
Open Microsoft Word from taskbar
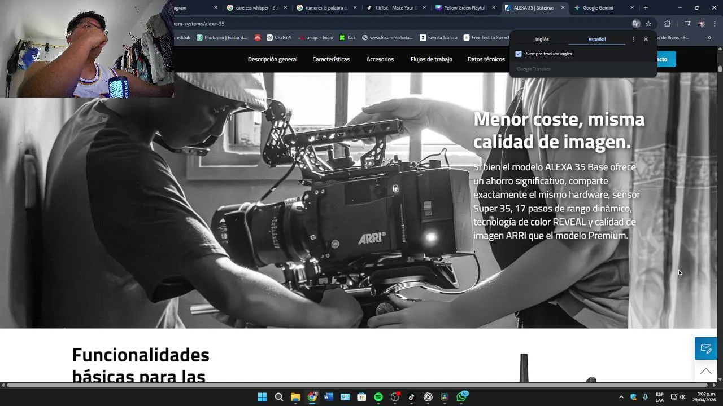(329, 397)
